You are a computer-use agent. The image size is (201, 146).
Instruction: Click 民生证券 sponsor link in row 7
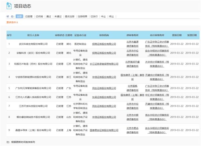tap(104, 106)
